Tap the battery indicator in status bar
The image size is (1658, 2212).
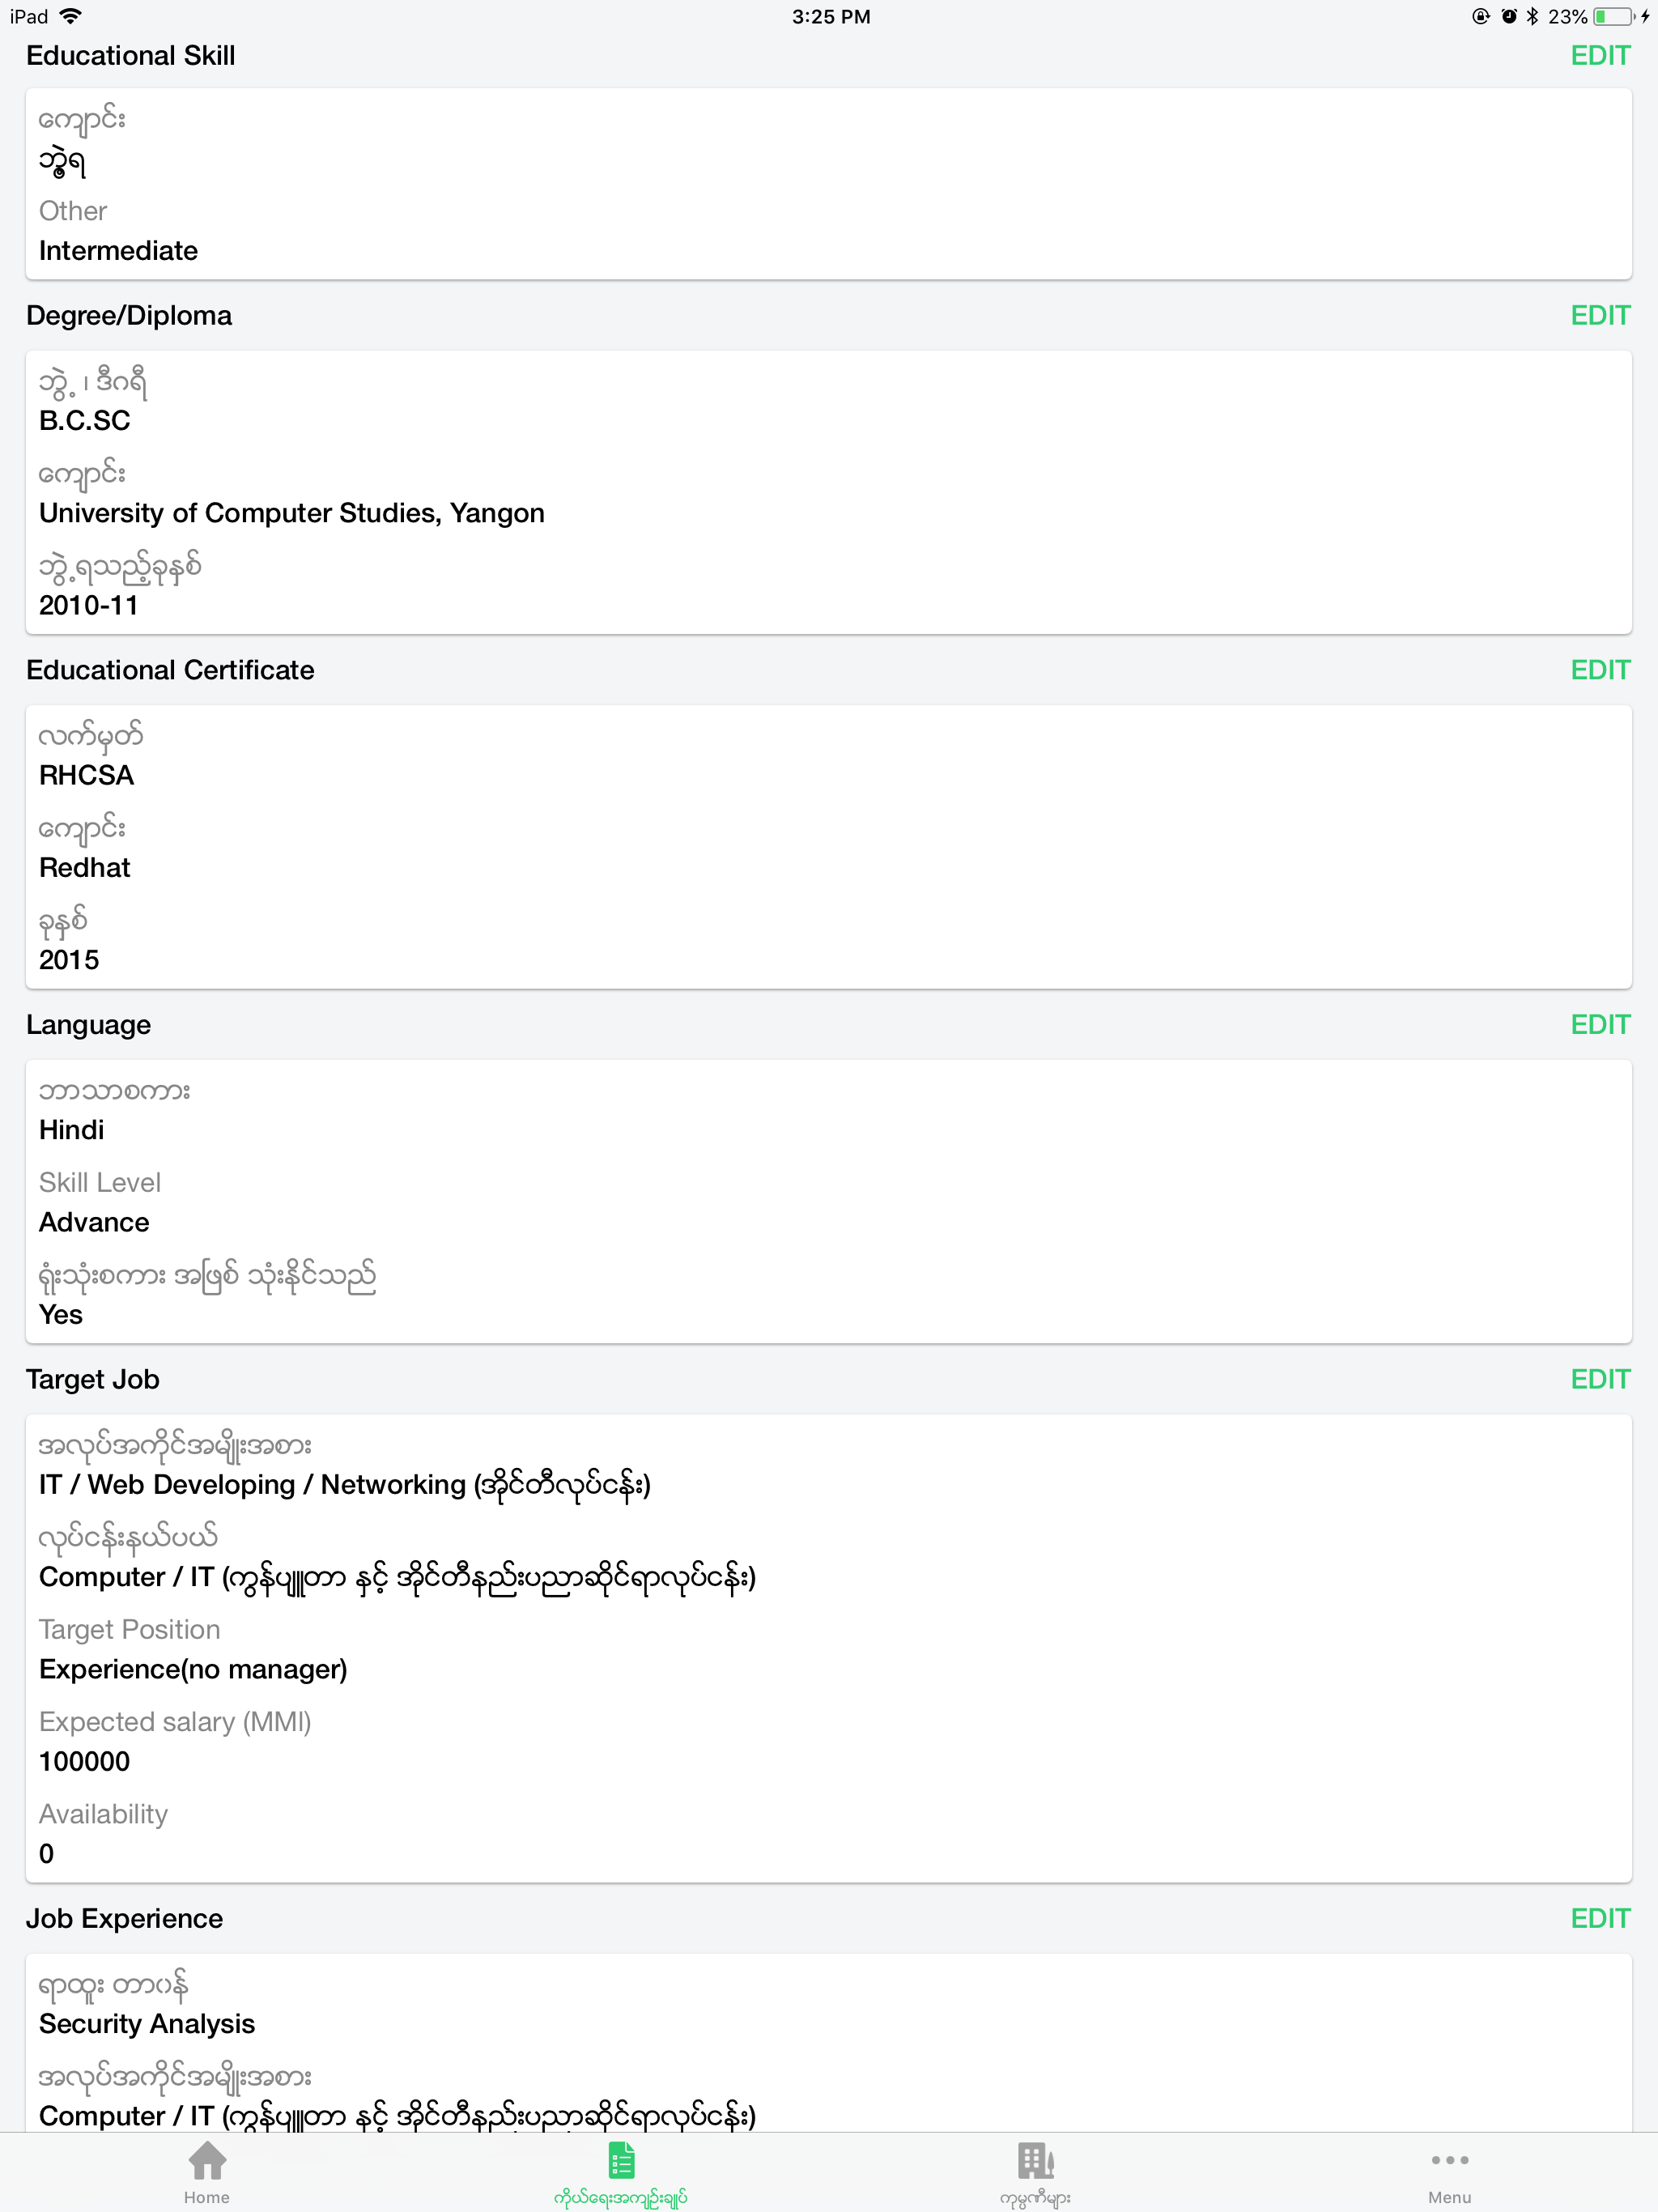pyautogui.click(x=1613, y=16)
